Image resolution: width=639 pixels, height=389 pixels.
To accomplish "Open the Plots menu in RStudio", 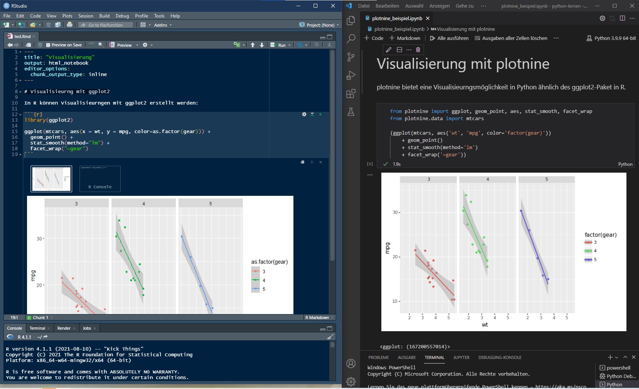I will (67, 16).
